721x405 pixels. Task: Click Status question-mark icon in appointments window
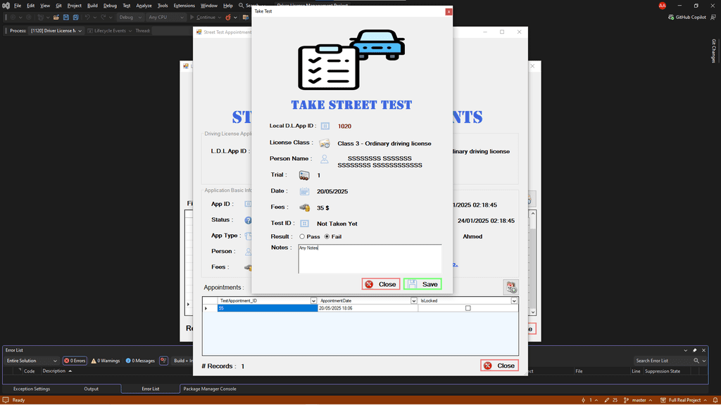tap(248, 220)
